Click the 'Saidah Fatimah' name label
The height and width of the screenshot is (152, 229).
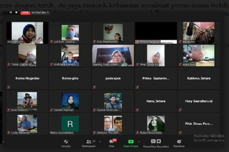tap(64, 110)
